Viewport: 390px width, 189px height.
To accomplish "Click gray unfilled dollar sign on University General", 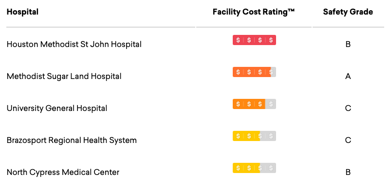I will point(271,104).
